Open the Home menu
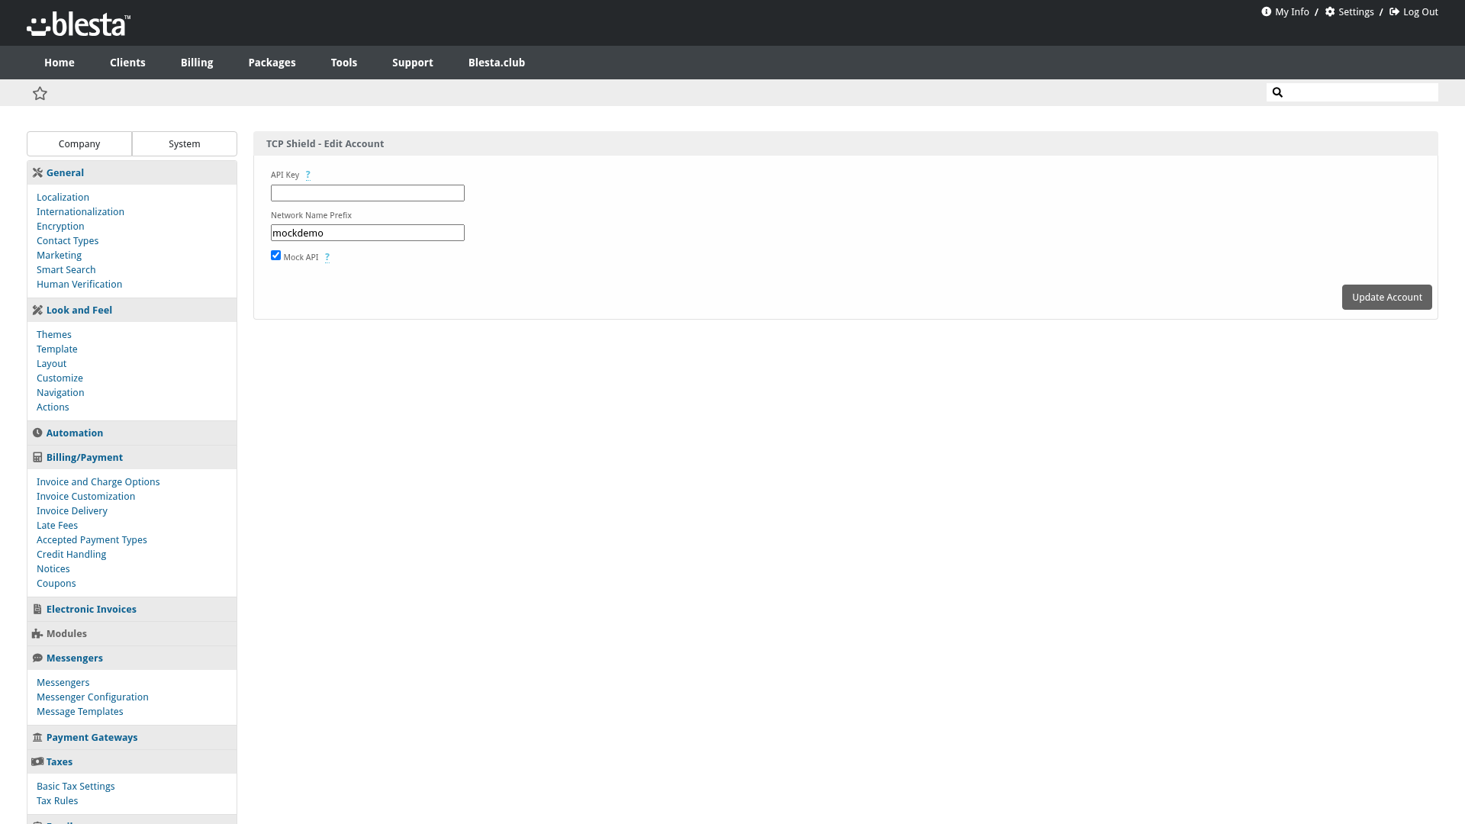Image resolution: width=1465 pixels, height=824 pixels. (x=60, y=63)
